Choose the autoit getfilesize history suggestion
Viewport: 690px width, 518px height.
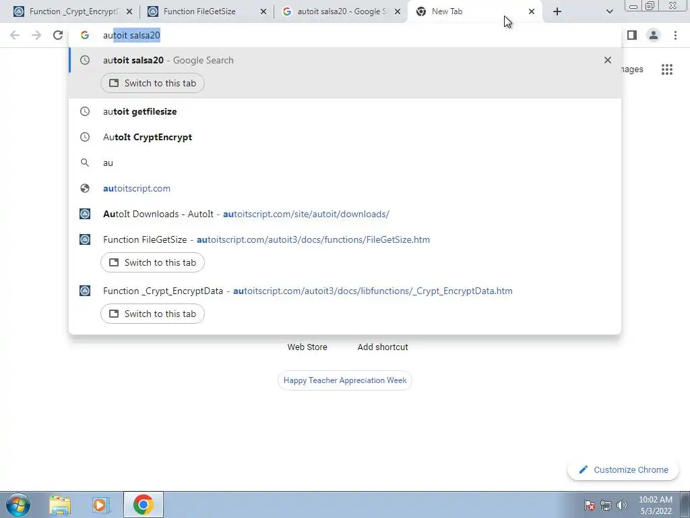click(x=345, y=111)
